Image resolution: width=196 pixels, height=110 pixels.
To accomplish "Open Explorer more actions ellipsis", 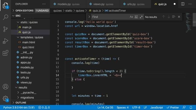I will (x=44, y=4).
